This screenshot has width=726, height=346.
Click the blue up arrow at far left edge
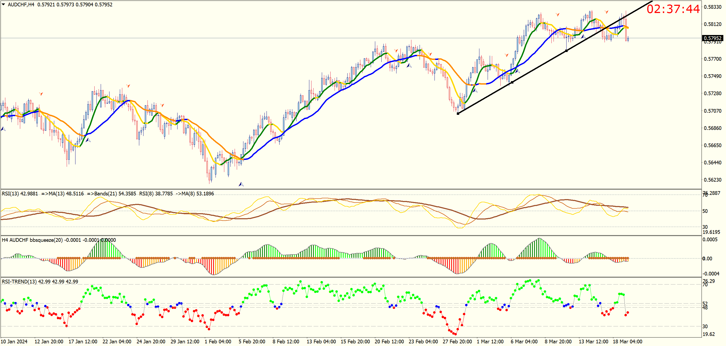3,129
